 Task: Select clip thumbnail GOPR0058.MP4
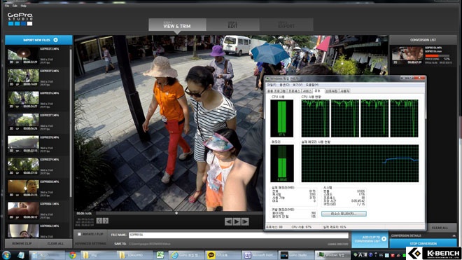coord(23,188)
